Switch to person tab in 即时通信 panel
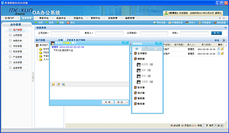 pos(146,49)
